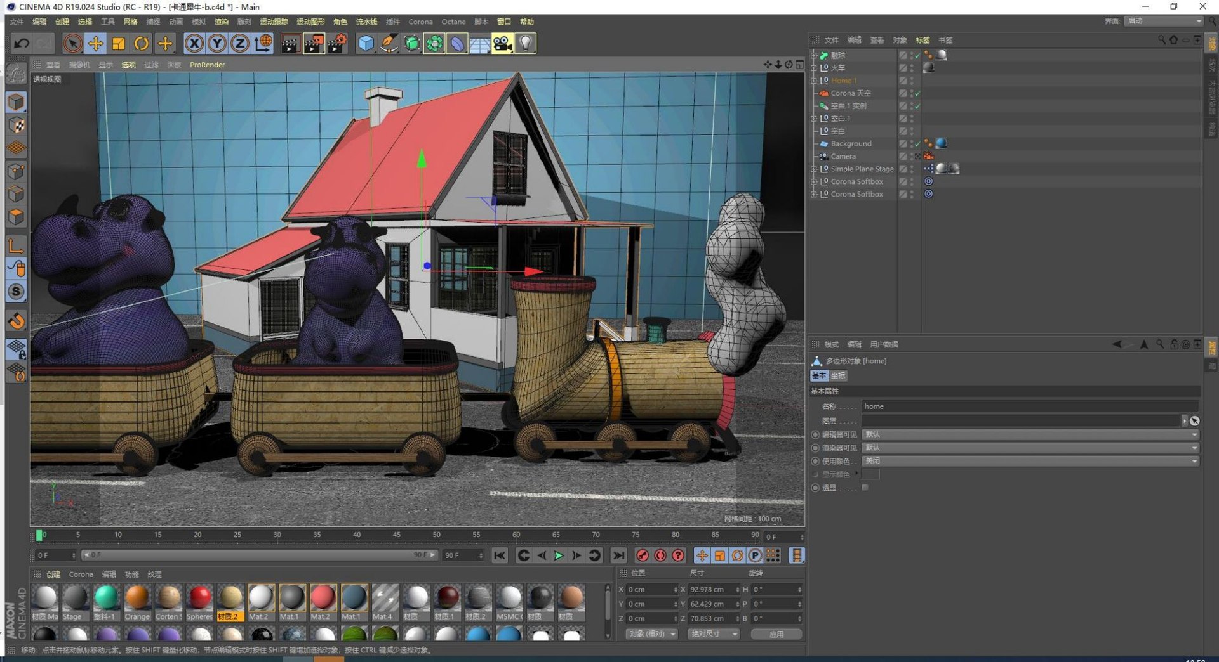Expand the Simple Plane Stage object
The image size is (1219, 662).
click(814, 169)
